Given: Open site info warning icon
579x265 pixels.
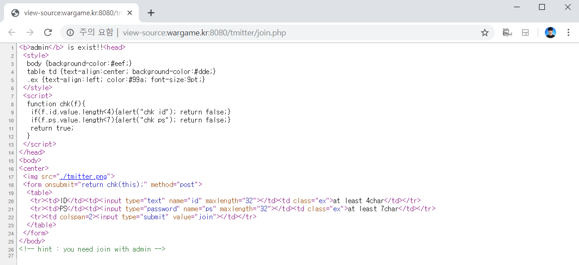Looking at the screenshot, I should tap(70, 32).
